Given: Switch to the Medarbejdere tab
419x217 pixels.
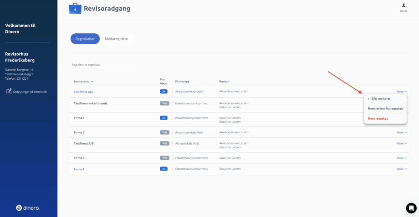Looking at the screenshot, I should pos(116,39).
